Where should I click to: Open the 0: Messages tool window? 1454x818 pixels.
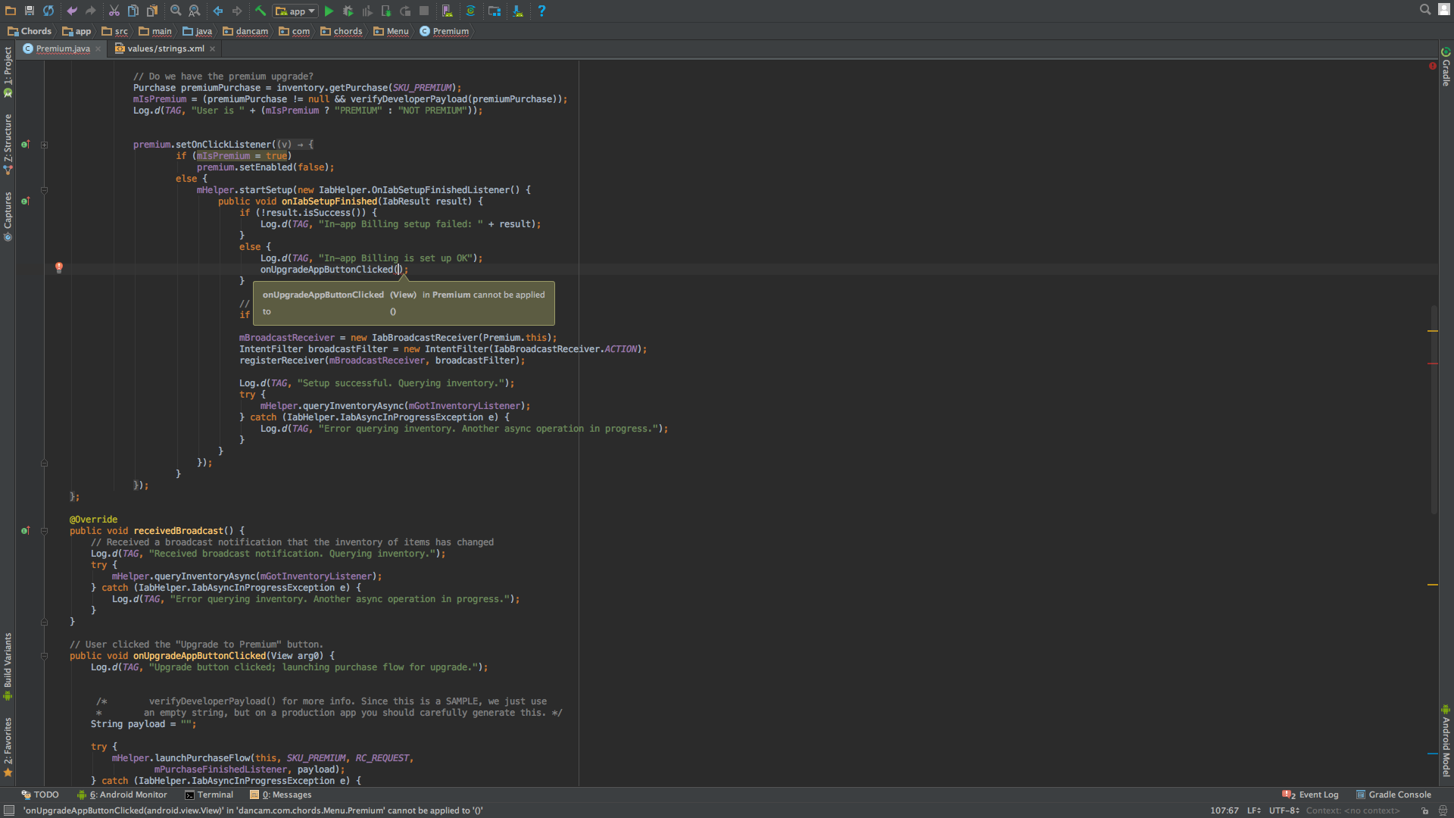pos(281,795)
